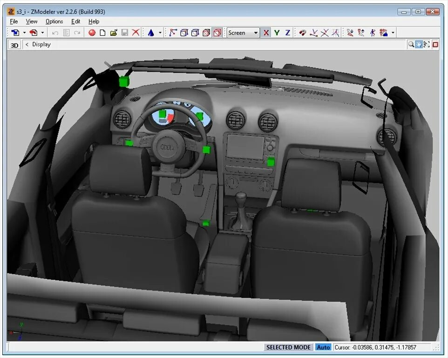Click the ZModeler title bar app icon
Image resolution: width=448 pixels, height=358 pixels.
click(11, 12)
